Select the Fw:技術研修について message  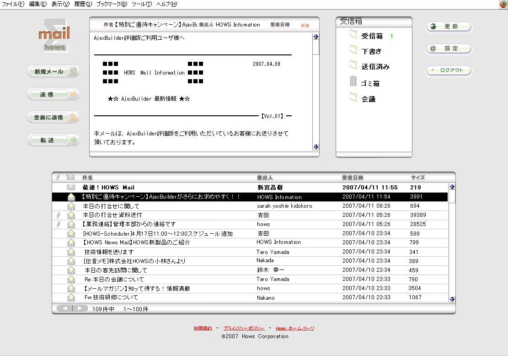click(x=250, y=297)
